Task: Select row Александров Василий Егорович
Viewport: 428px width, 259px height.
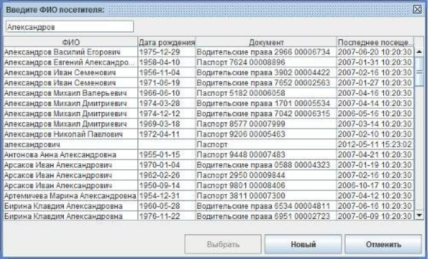Action: tap(209, 52)
